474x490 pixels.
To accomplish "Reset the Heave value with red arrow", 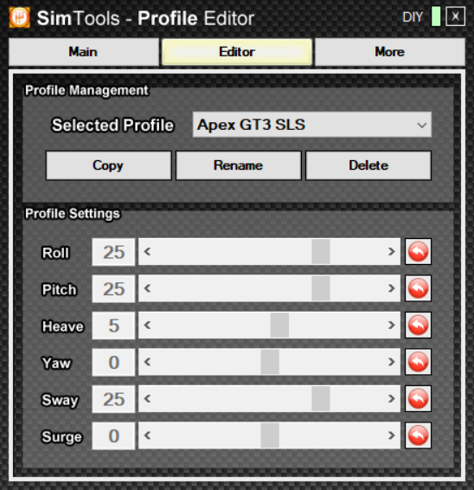I will coord(418,325).
